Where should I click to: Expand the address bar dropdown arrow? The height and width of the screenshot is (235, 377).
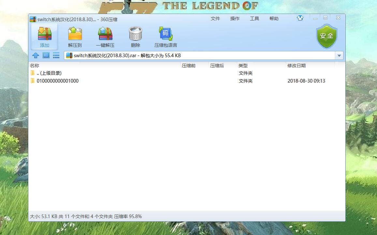(x=339, y=56)
